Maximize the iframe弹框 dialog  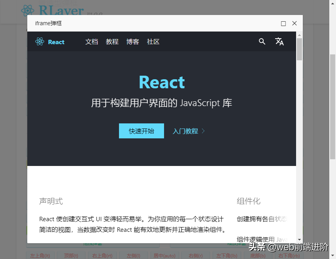click(x=283, y=23)
